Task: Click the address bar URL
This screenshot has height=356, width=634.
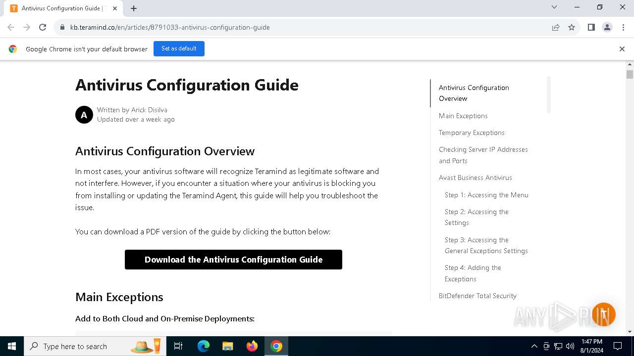Action: click(170, 27)
